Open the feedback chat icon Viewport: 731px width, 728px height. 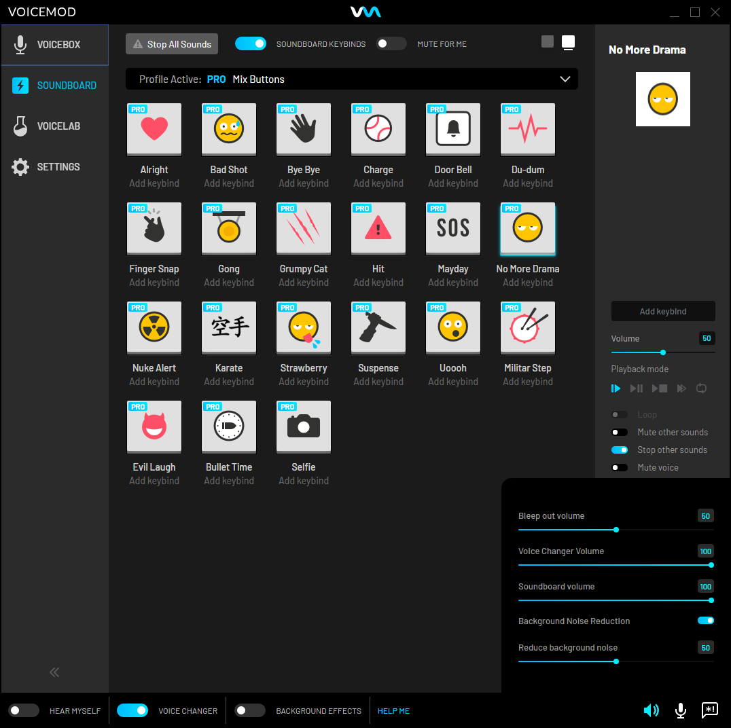point(709,710)
